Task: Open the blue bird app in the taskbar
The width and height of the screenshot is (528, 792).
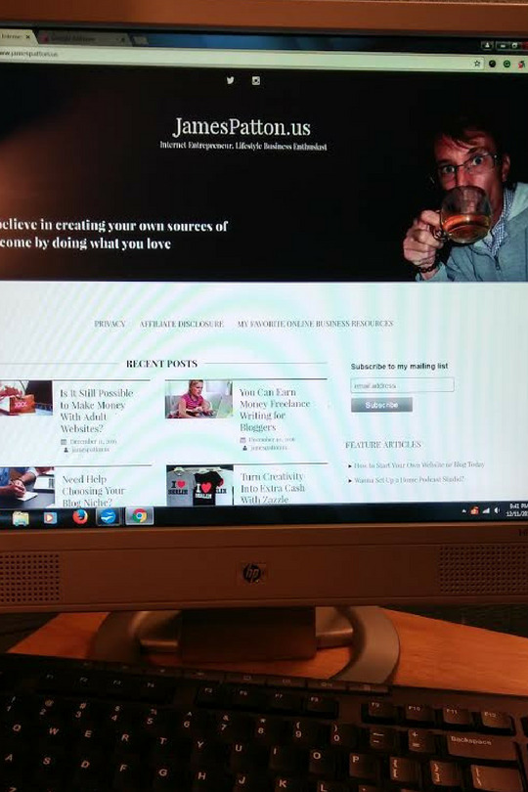Action: pyautogui.click(x=109, y=516)
